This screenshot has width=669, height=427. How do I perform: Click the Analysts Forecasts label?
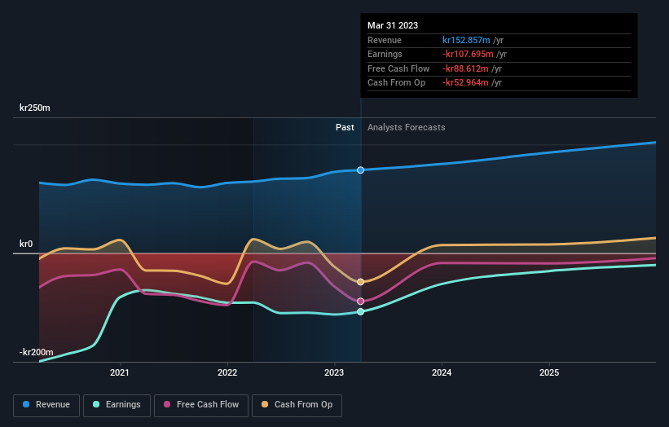point(406,128)
